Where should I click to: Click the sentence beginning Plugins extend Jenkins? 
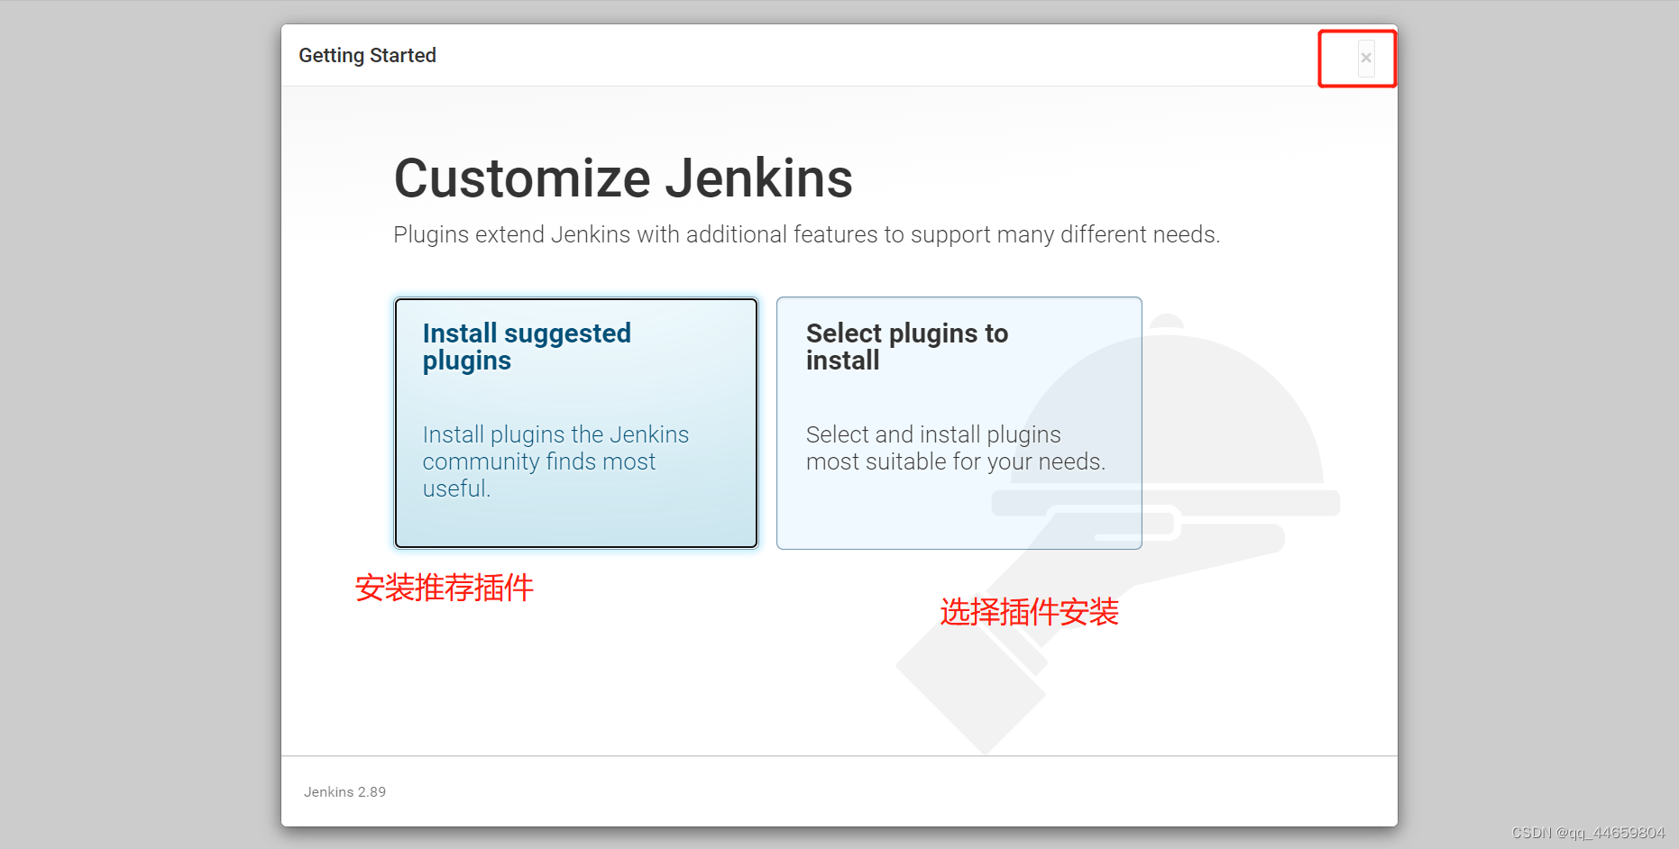coord(806,234)
